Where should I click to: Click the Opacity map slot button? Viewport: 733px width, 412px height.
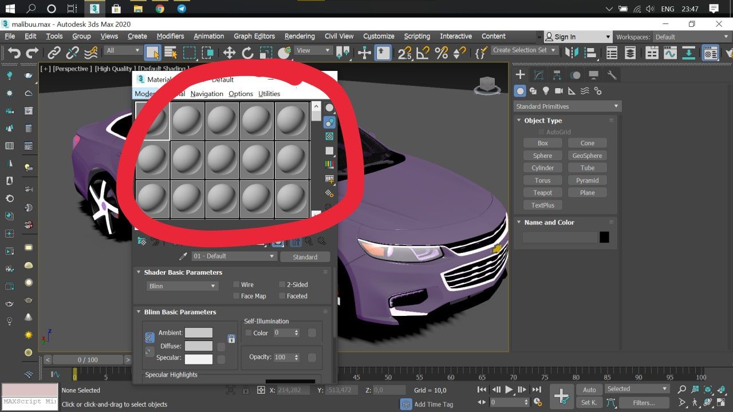312,358
